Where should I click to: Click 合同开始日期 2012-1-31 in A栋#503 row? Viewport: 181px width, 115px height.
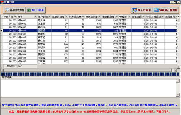151,48
